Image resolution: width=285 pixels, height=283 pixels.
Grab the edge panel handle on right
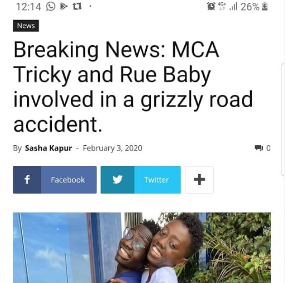click(x=283, y=120)
